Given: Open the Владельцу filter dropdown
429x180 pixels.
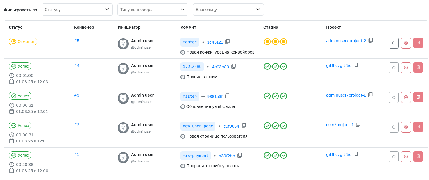Looking at the screenshot, I should click(x=228, y=10).
